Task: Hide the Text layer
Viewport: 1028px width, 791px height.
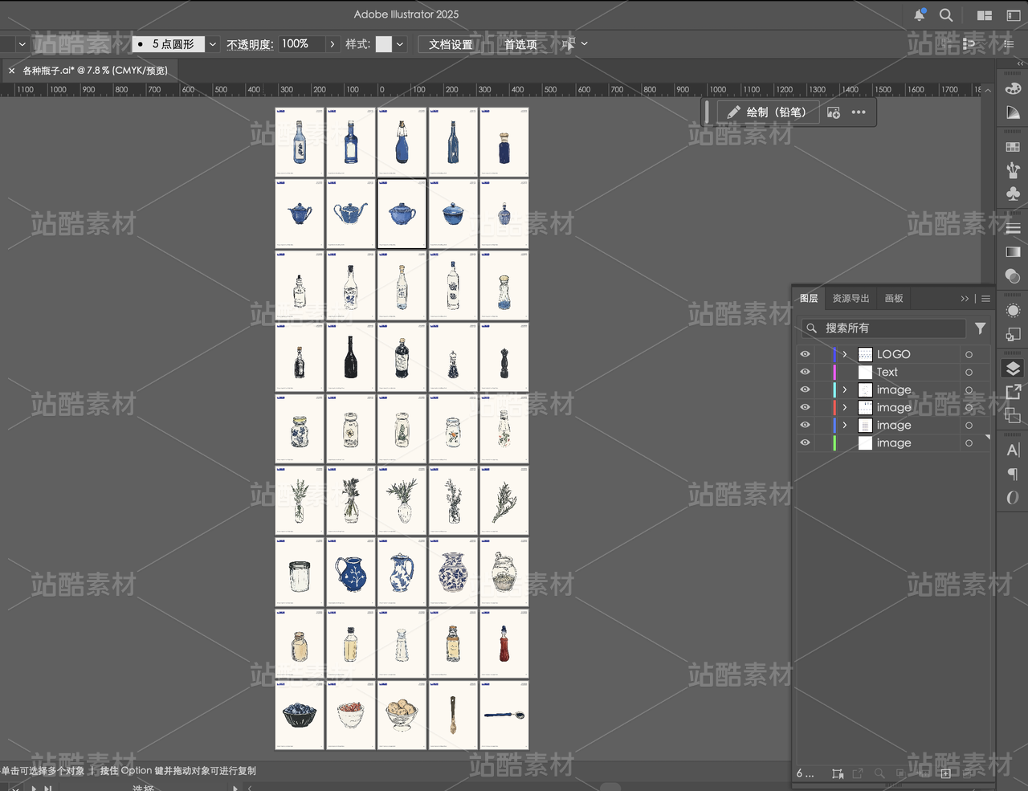Action: (x=805, y=372)
